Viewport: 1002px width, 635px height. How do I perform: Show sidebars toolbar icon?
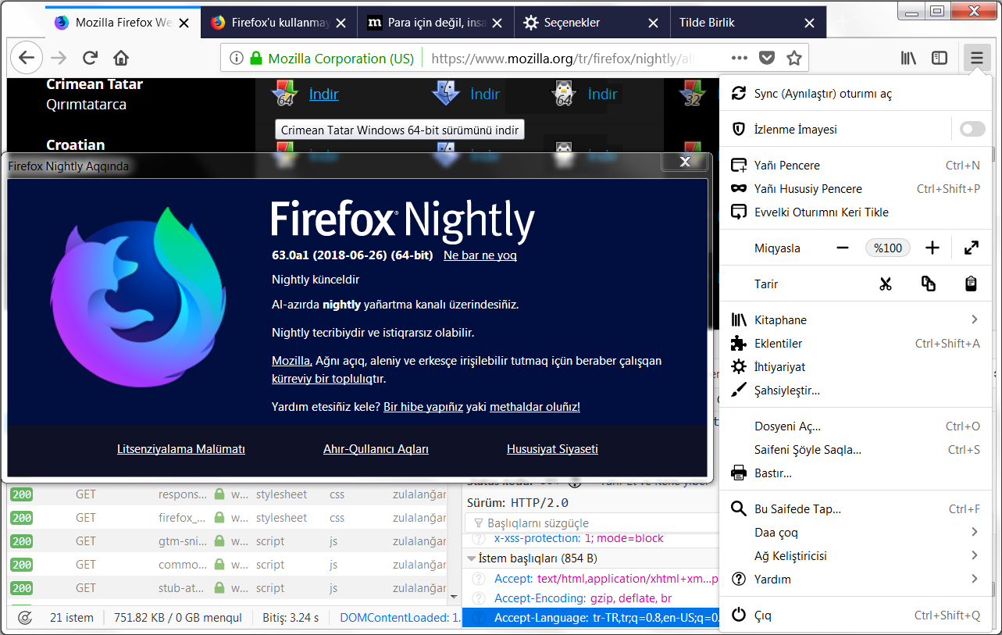(940, 58)
